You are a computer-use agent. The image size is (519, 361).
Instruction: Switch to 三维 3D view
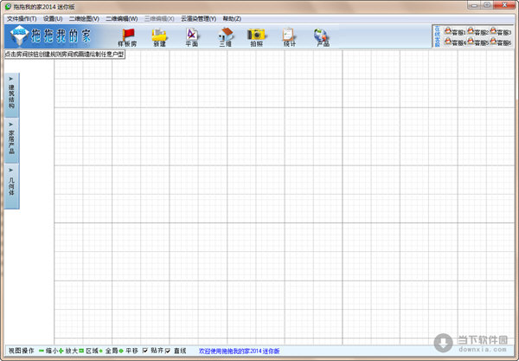(x=226, y=37)
